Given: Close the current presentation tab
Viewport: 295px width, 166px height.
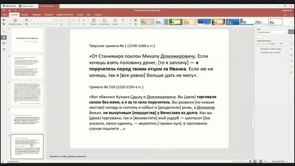Looking at the screenshot, I should [57, 6].
